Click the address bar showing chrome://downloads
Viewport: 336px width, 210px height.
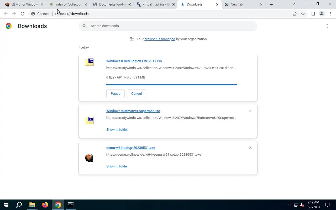[168, 14]
